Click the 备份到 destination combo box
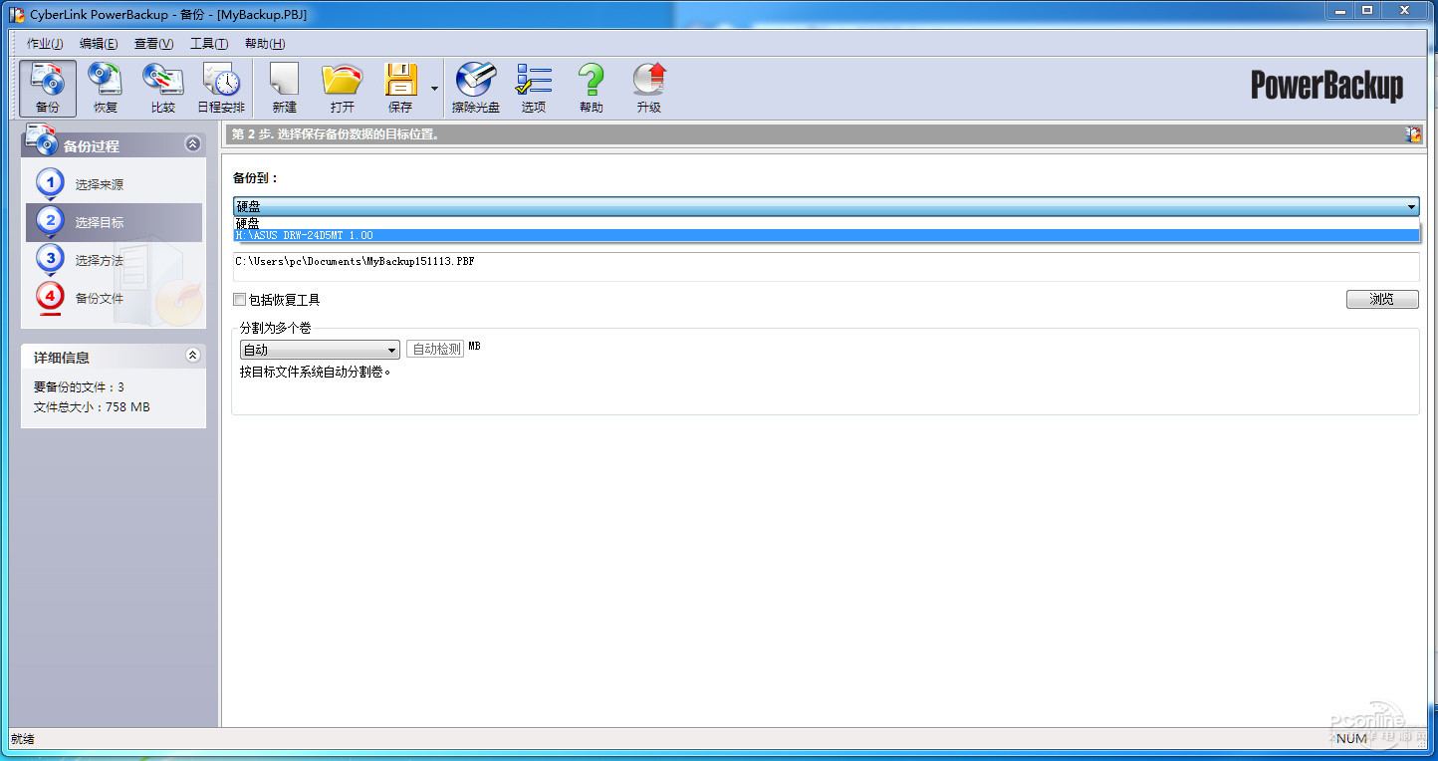1438x761 pixels. coord(827,206)
